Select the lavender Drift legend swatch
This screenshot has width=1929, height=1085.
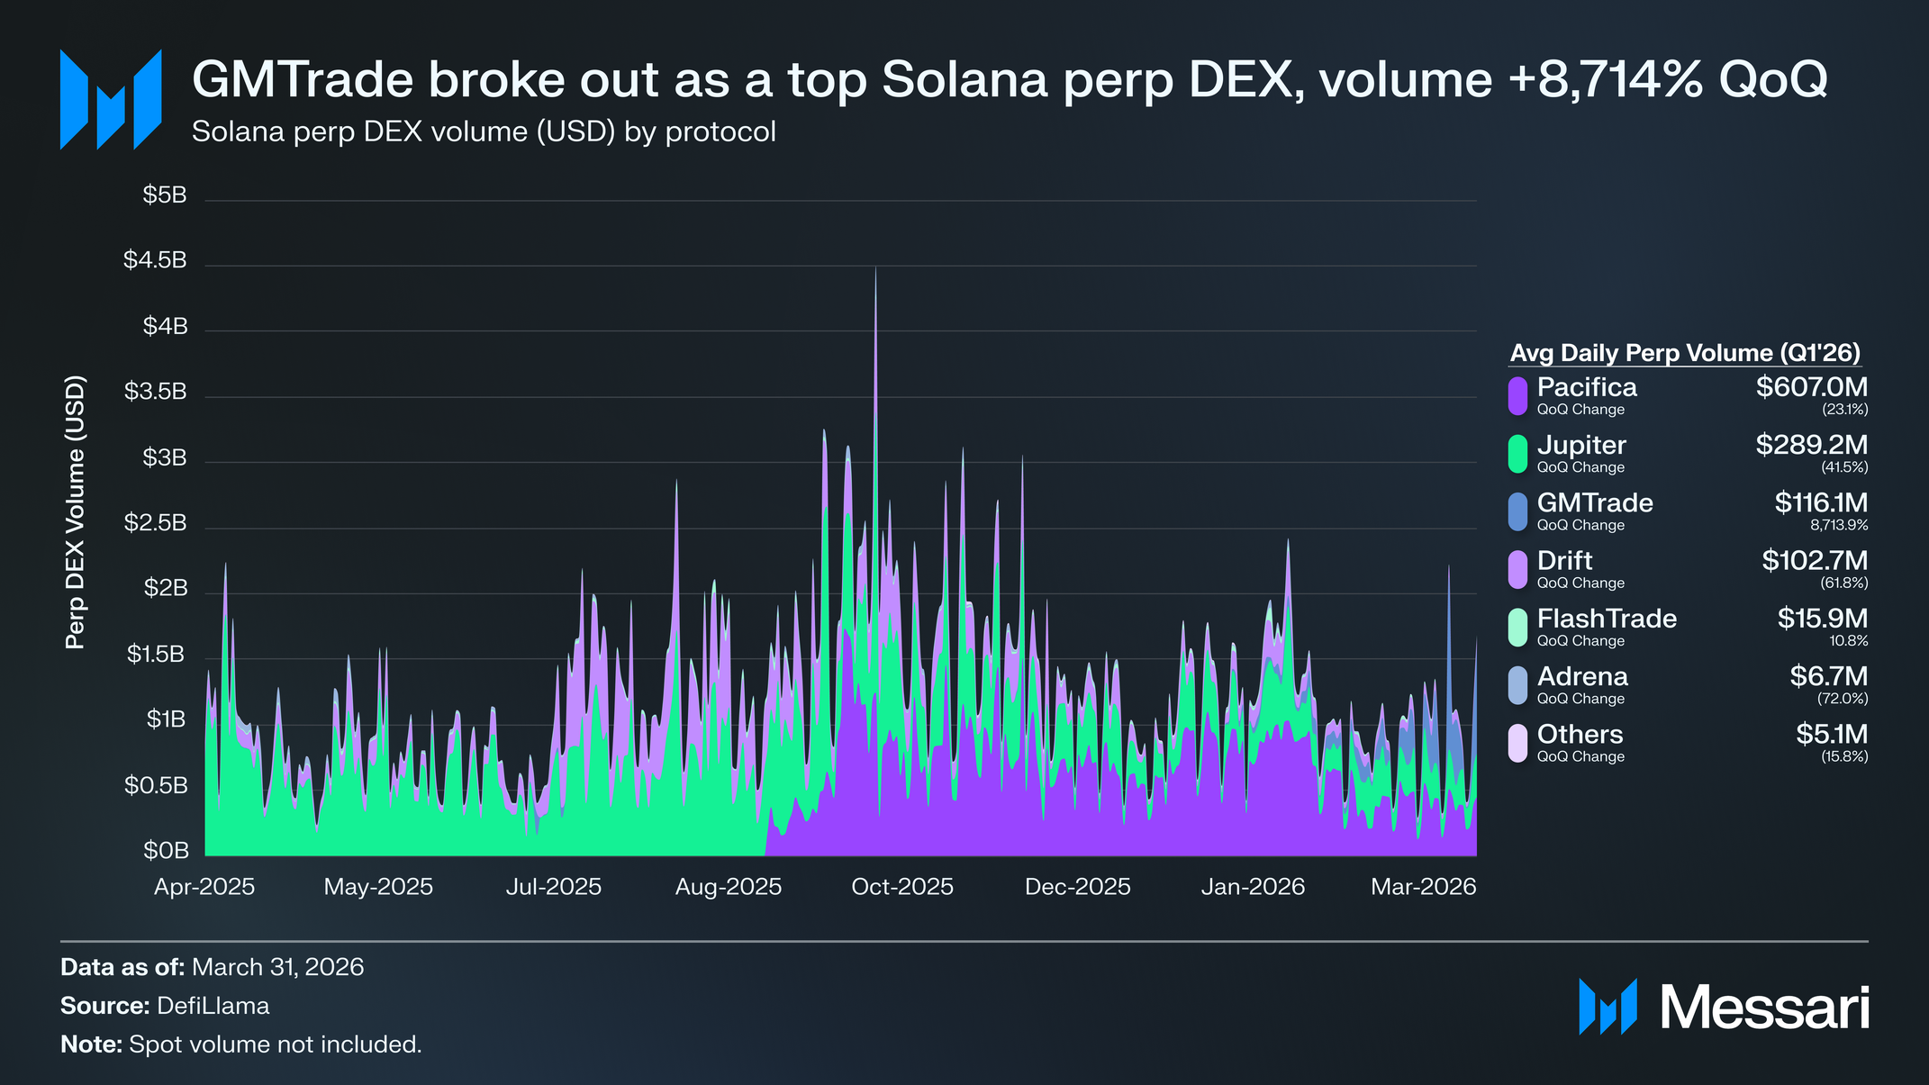click(x=1517, y=570)
